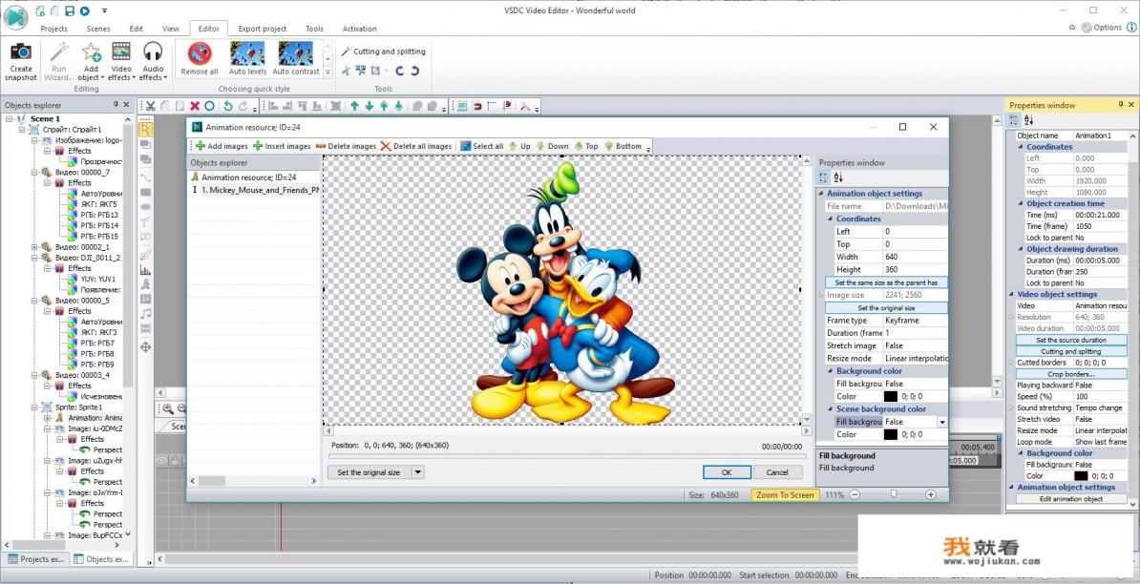
Task: Switch to the View ribbon tab
Action: 170,29
